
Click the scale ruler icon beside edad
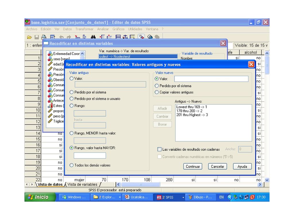pyautogui.click(x=50, y=64)
